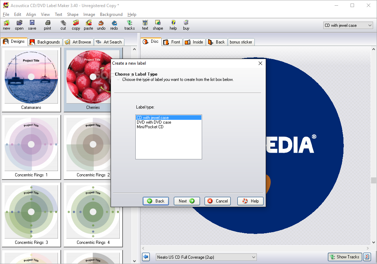
Task: Close the Create a new label dialog
Action: click(260, 63)
